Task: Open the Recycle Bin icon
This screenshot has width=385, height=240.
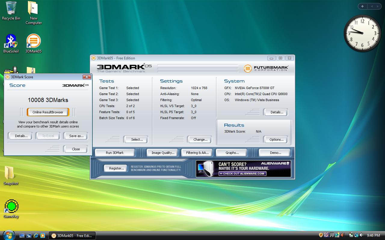Action: click(x=11, y=9)
